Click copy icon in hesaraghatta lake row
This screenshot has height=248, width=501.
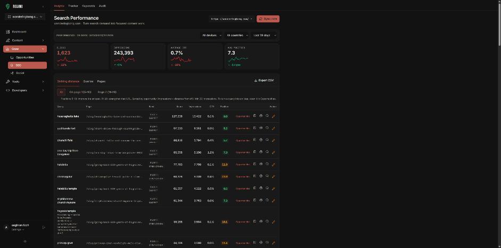click(254, 116)
